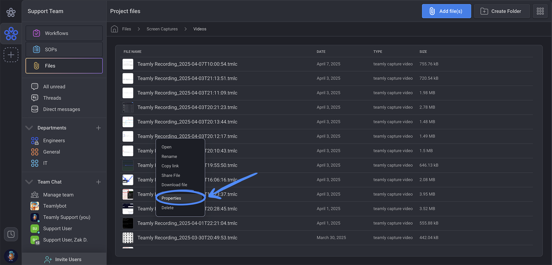This screenshot has width=552, height=265.
Task: Click chevron after Files in breadcrumb
Action: pos(139,29)
